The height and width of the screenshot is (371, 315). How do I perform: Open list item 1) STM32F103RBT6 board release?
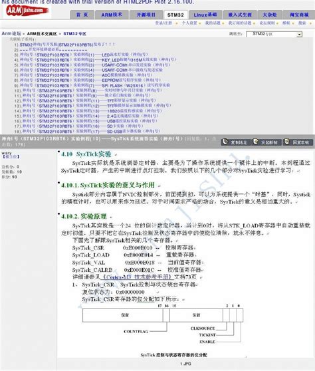(67, 45)
